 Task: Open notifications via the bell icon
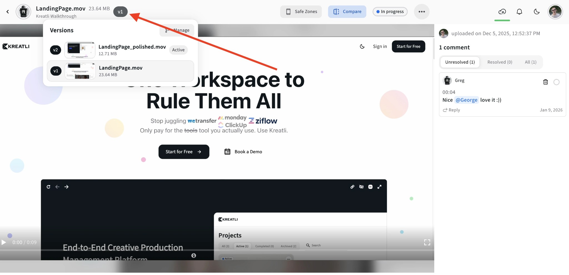(519, 12)
